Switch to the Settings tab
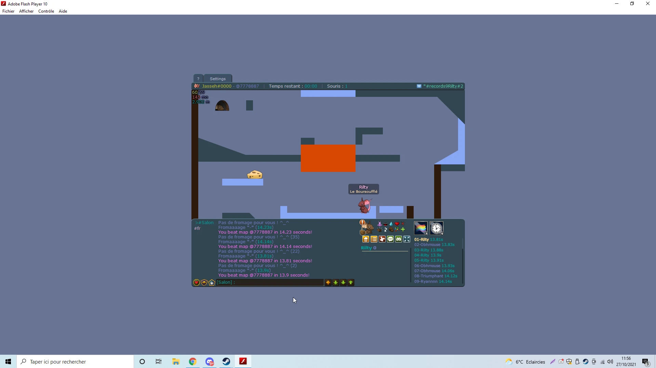This screenshot has width=656, height=368. pyautogui.click(x=218, y=79)
